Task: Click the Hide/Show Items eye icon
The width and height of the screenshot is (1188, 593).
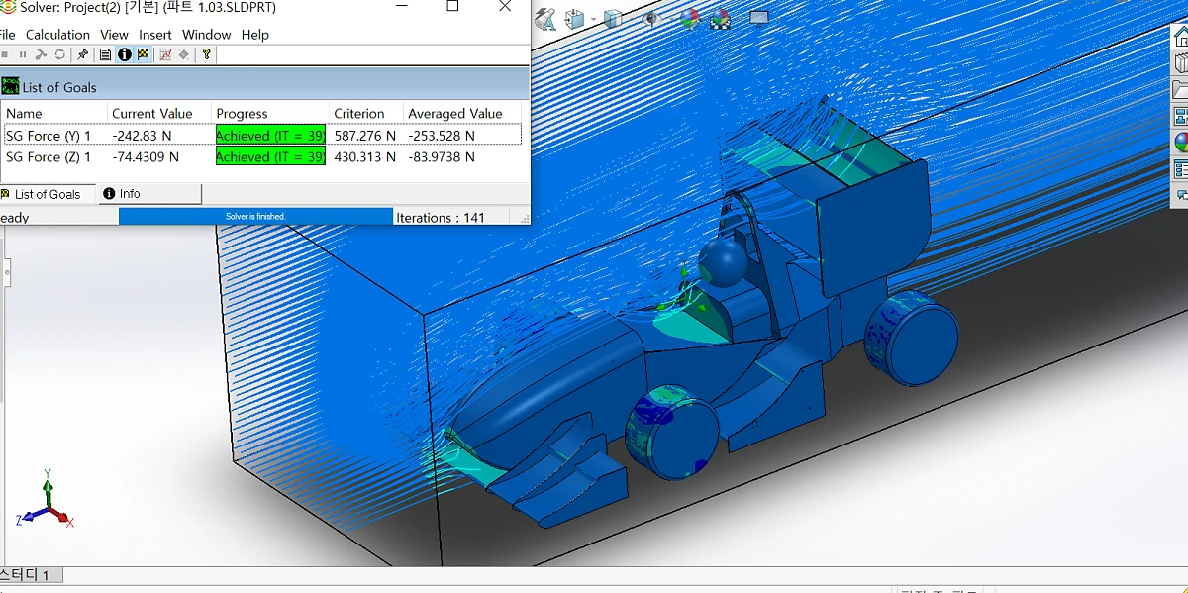Action: tap(650, 18)
